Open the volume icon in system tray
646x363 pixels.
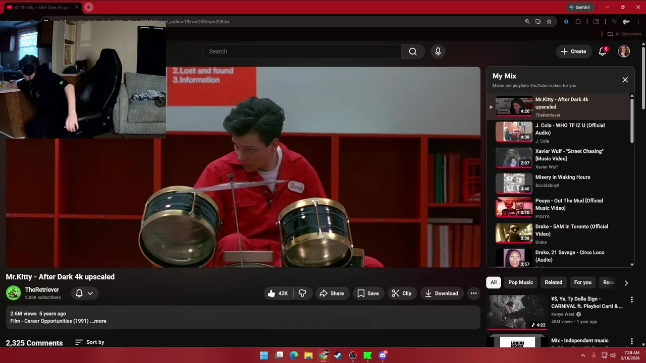tap(613, 355)
